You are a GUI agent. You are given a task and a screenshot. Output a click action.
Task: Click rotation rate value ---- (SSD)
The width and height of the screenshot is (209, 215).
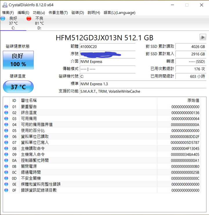191,62
